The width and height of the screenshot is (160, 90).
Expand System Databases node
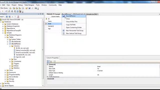(x=3, y=24)
